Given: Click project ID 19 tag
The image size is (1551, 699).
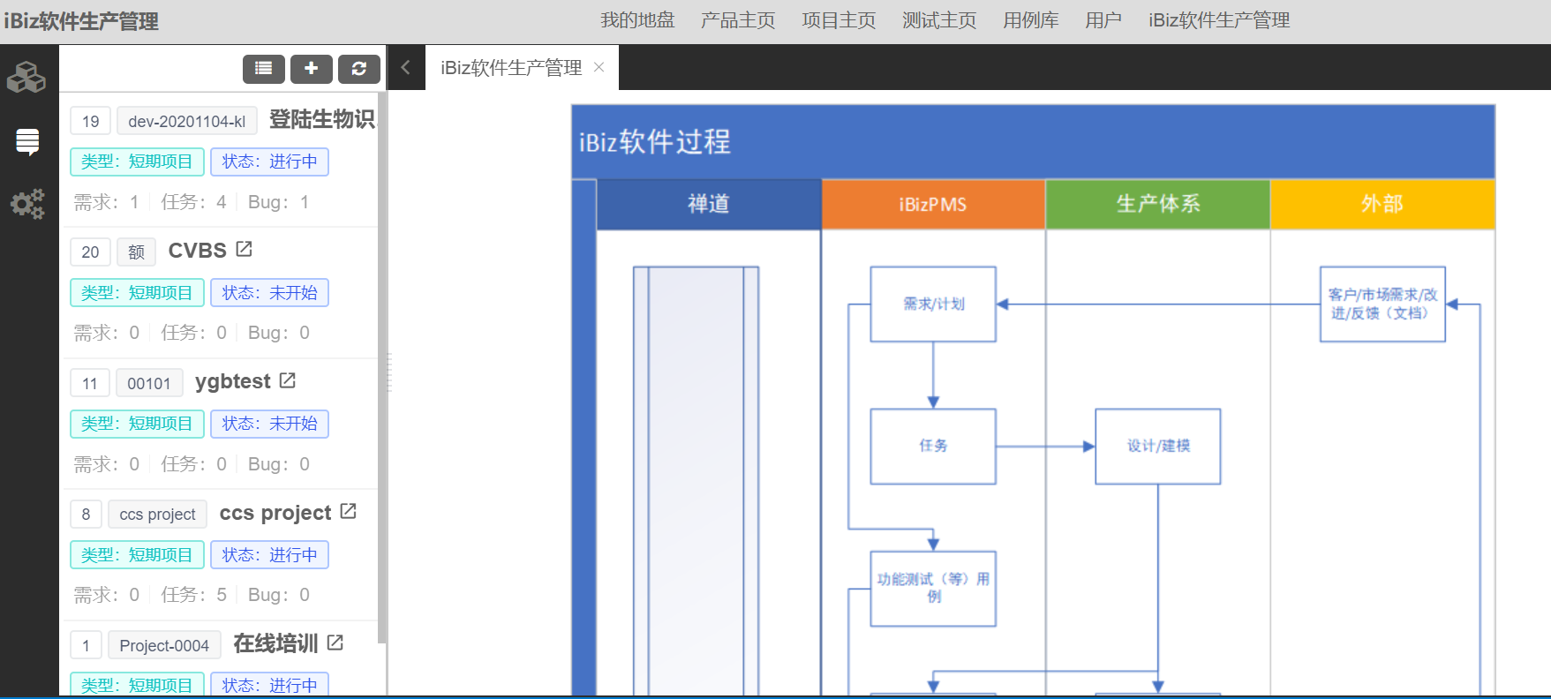Looking at the screenshot, I should click(x=90, y=121).
